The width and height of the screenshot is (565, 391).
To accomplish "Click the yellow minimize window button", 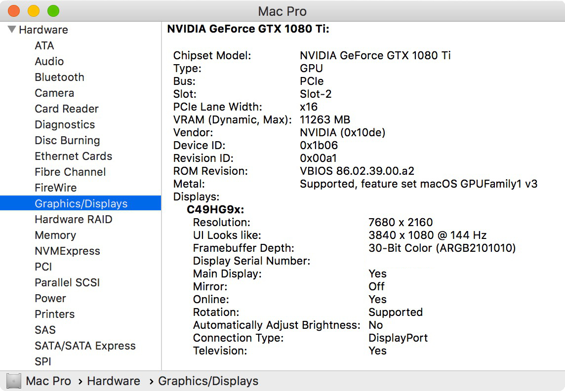I will (34, 11).
